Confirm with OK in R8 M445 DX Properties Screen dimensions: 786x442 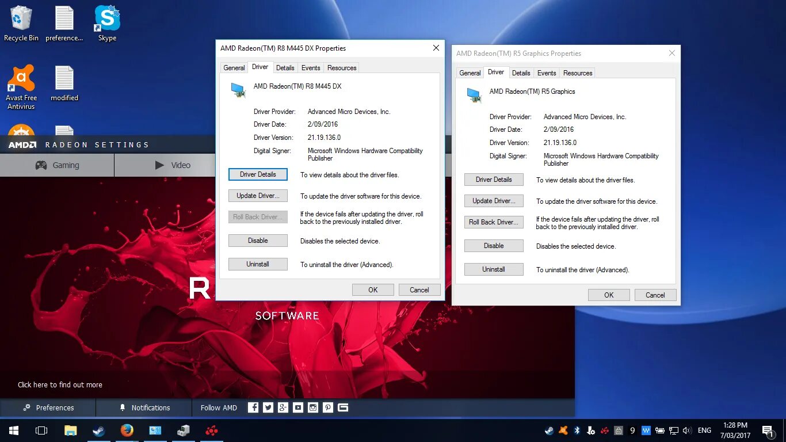(x=373, y=290)
